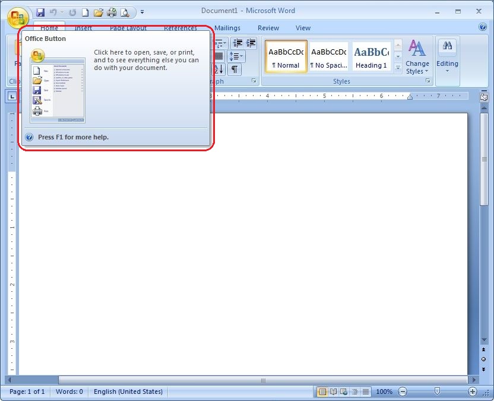The height and width of the screenshot is (401, 494).
Task: Switch to Full Screen Reading view
Action: click(x=333, y=392)
